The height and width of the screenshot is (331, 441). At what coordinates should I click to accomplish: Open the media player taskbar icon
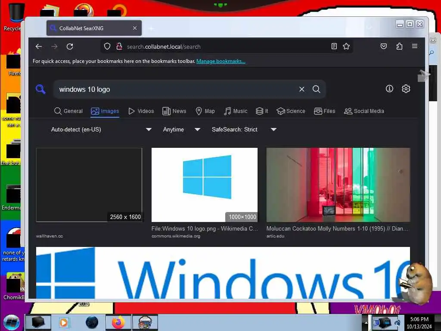click(64, 322)
